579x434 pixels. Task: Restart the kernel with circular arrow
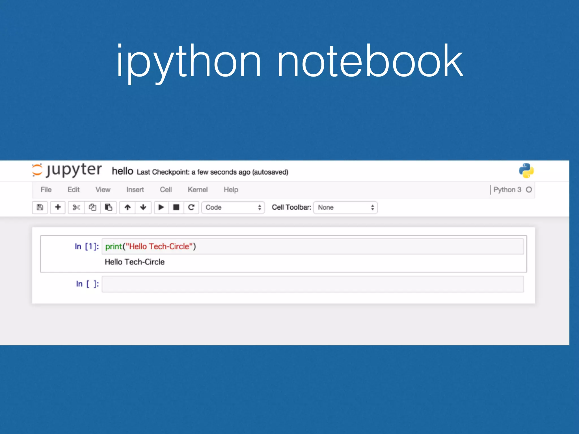191,207
